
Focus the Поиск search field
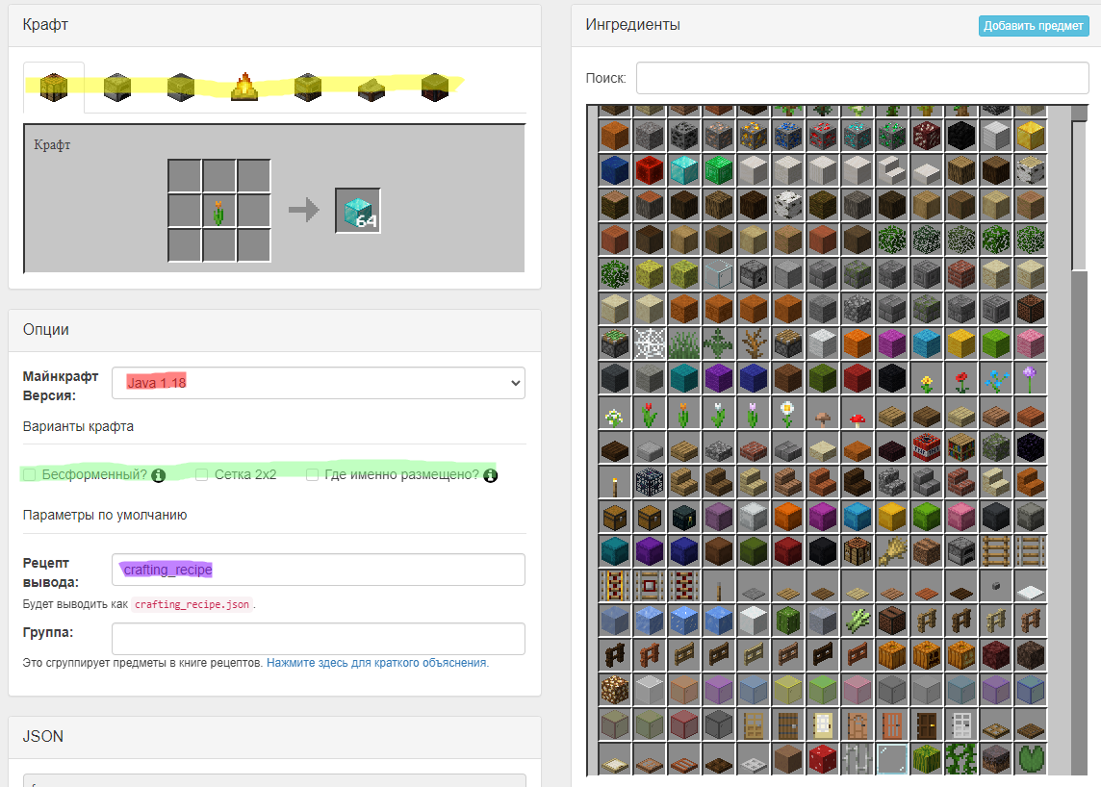[x=862, y=78]
